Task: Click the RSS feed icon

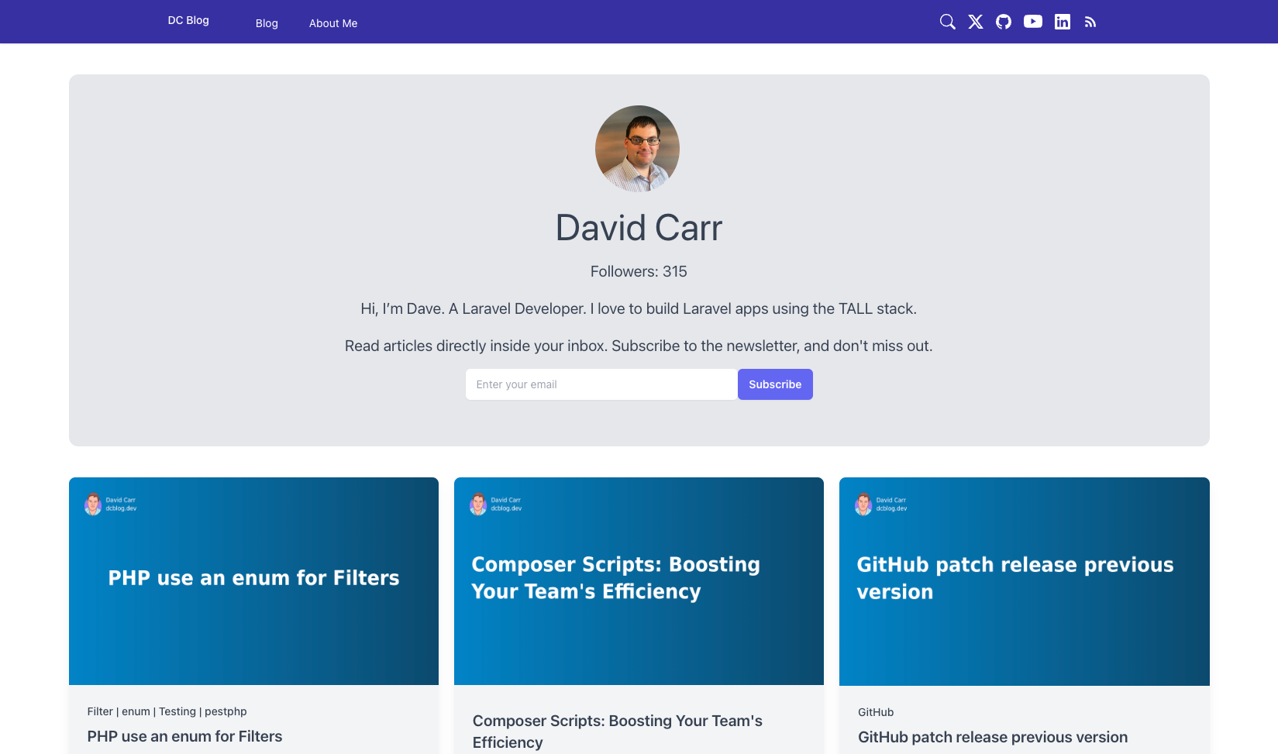Action: point(1090,22)
